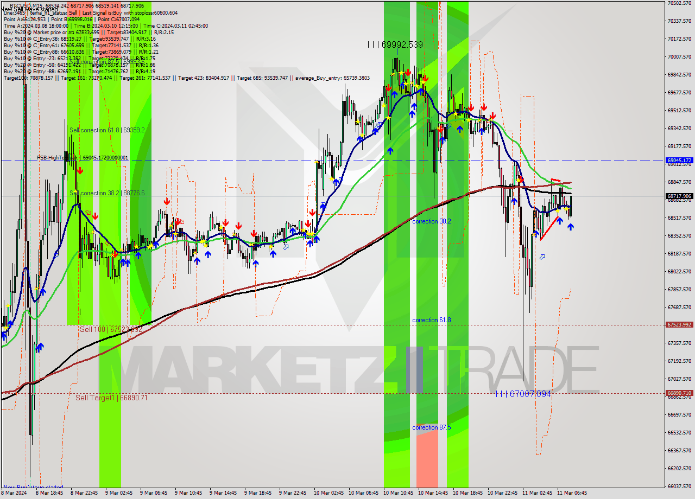
Task: Click the '10 Mar 10:45' time axis label
Action: [x=398, y=493]
